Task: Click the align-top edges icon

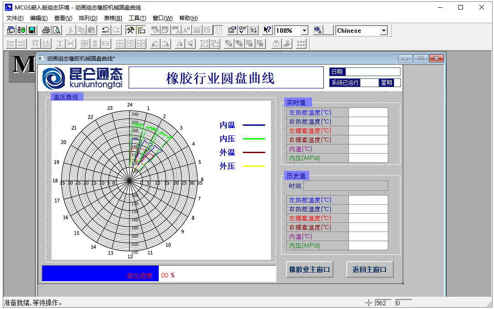Action: click(x=35, y=43)
